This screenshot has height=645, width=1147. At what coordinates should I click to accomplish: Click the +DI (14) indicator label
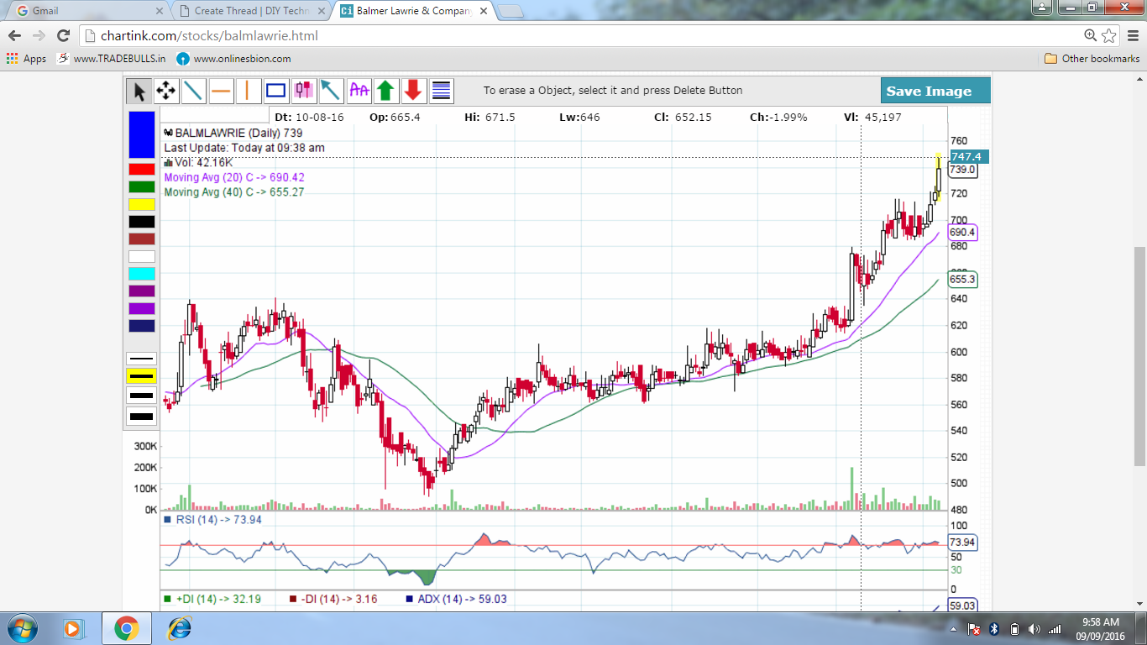tap(212, 599)
